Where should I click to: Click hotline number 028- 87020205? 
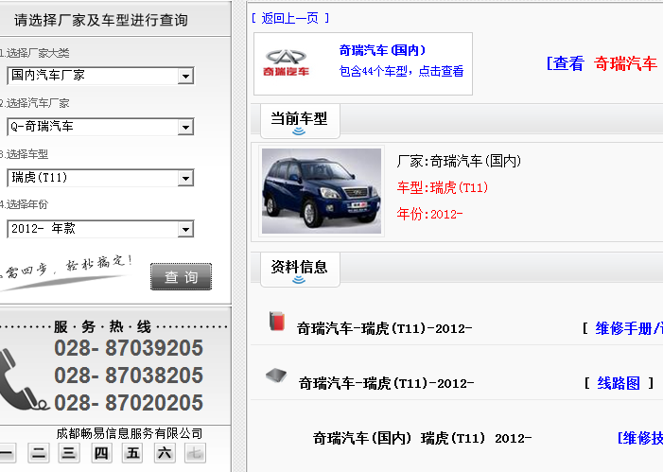[x=129, y=403]
